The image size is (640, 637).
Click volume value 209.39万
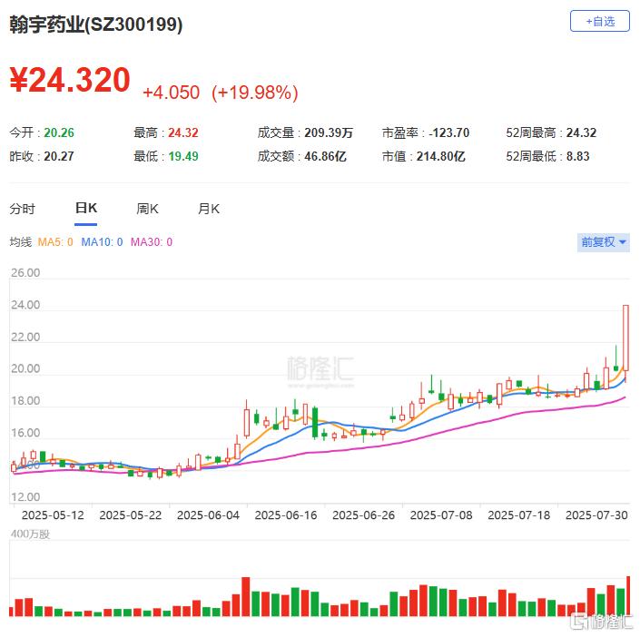coord(329,132)
